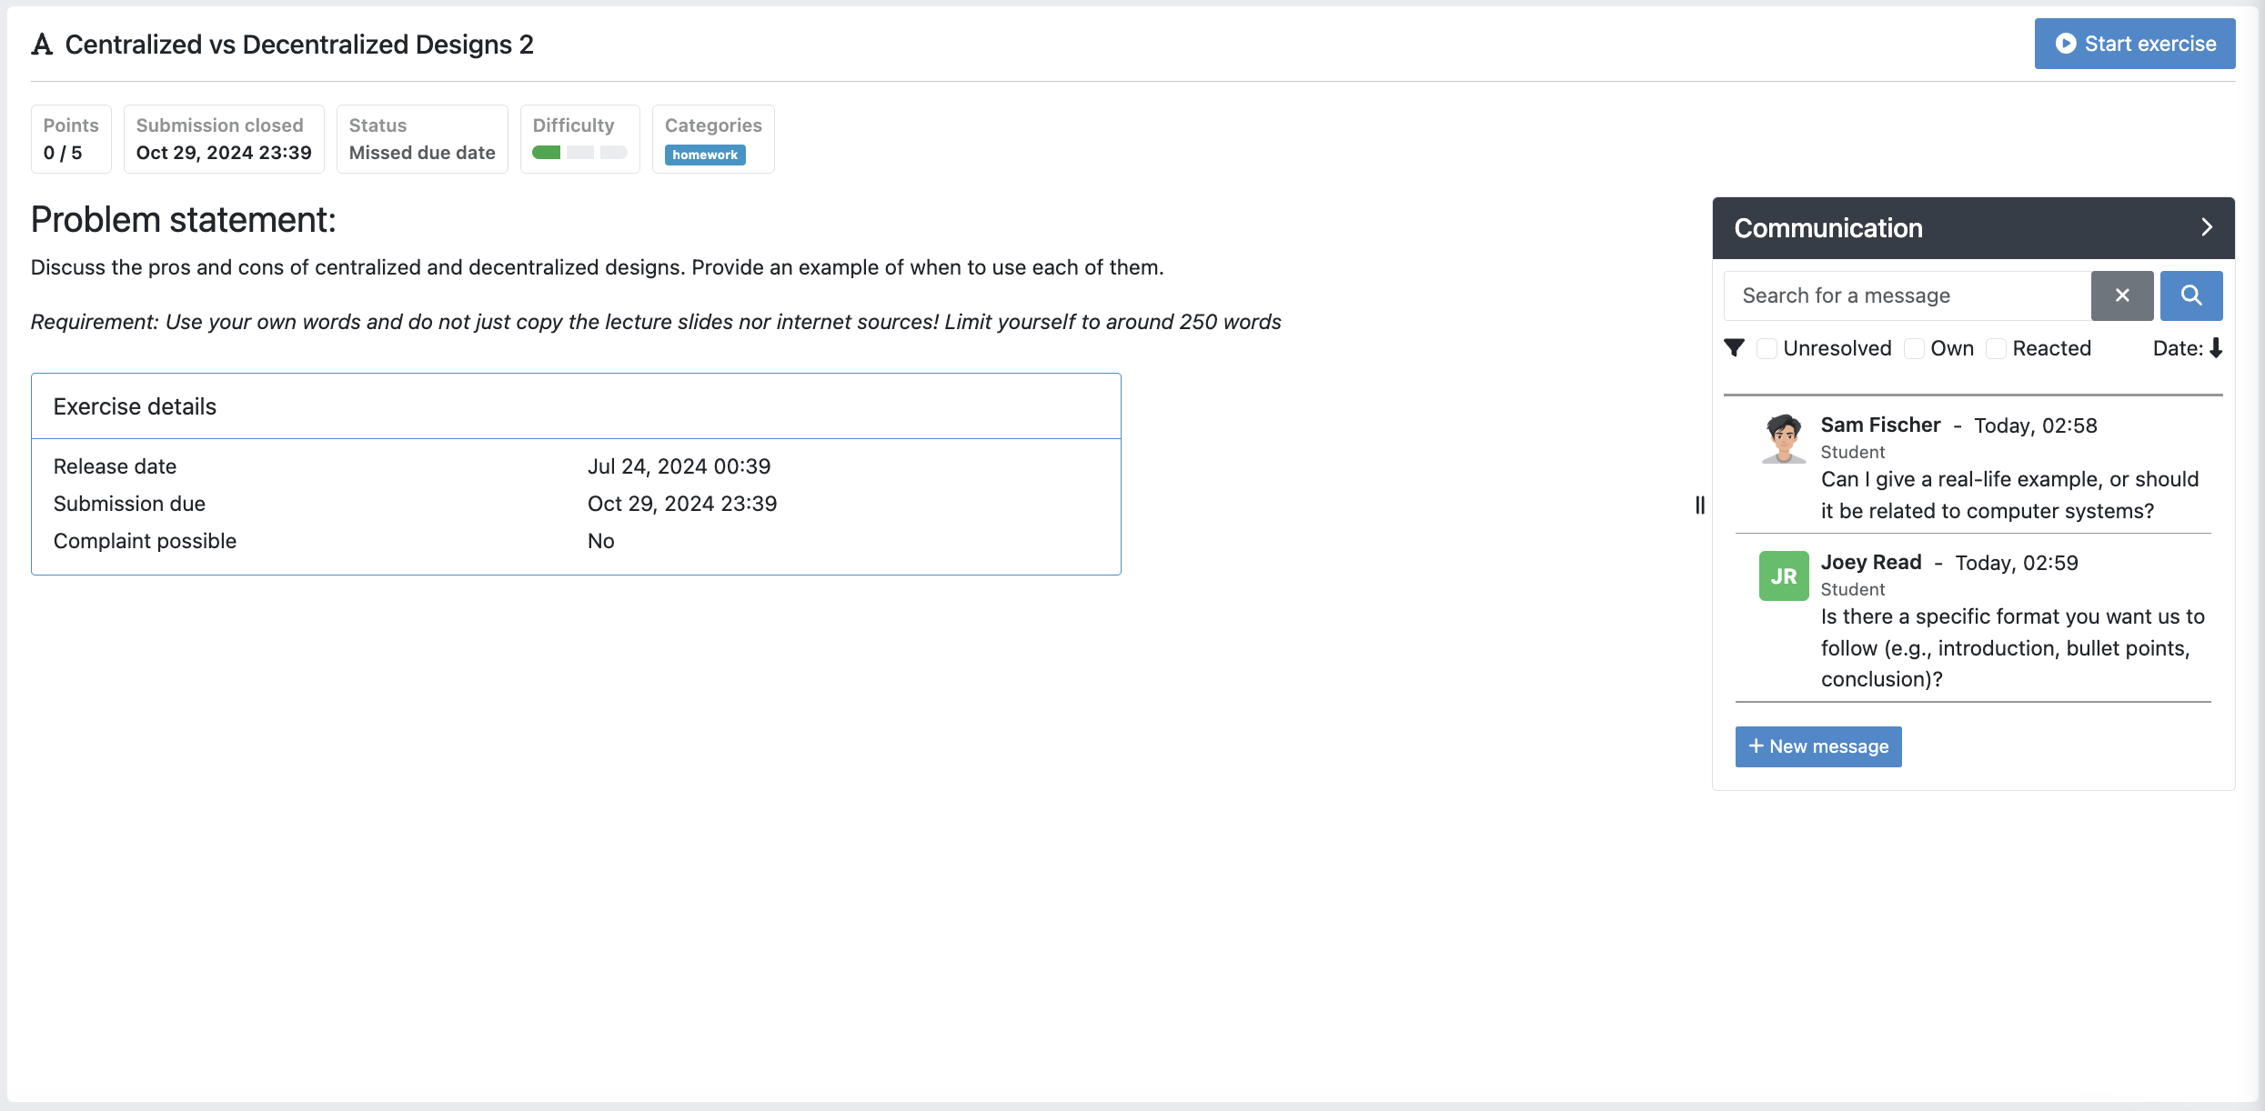2265x1111 pixels.
Task: Click the green difficulty level bar
Action: pyautogui.click(x=547, y=153)
